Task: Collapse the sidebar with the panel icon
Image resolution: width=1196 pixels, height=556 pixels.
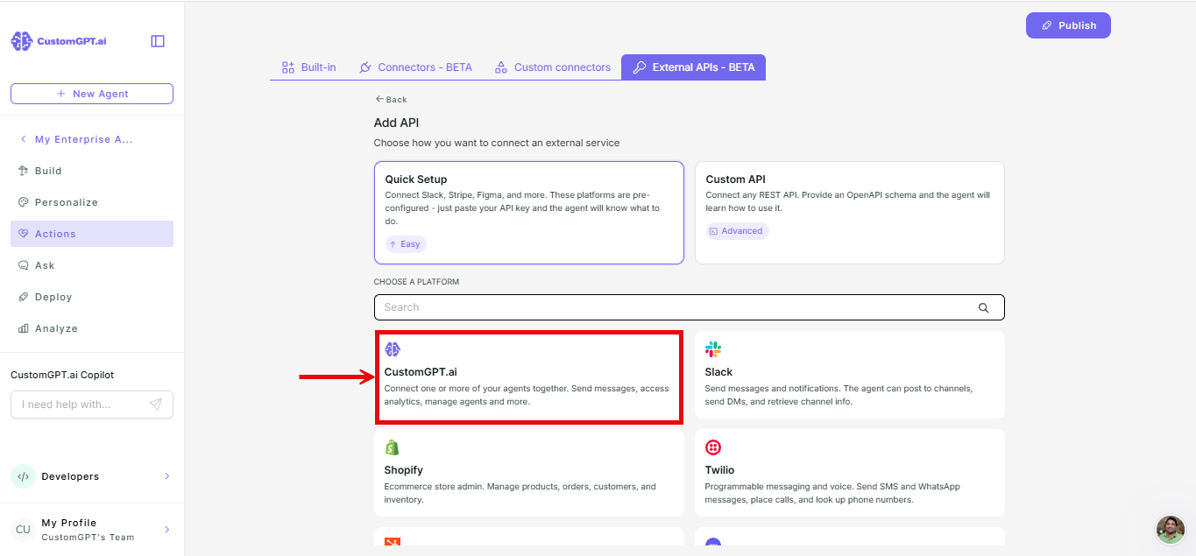Action: pyautogui.click(x=158, y=41)
